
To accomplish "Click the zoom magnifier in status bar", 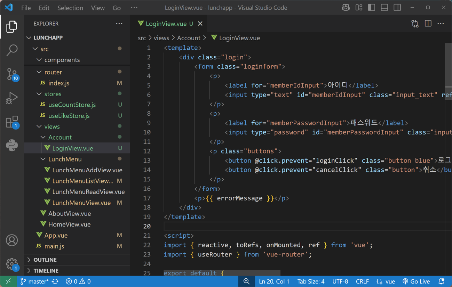I will (246, 281).
